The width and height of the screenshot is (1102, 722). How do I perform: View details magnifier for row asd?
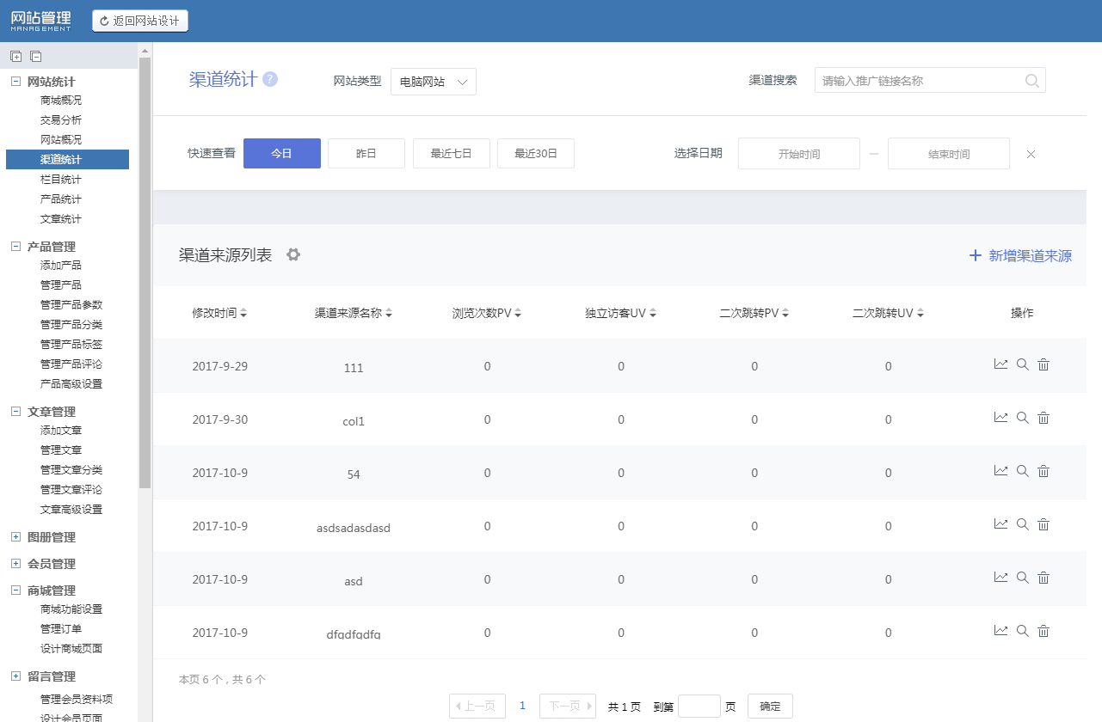1023,578
